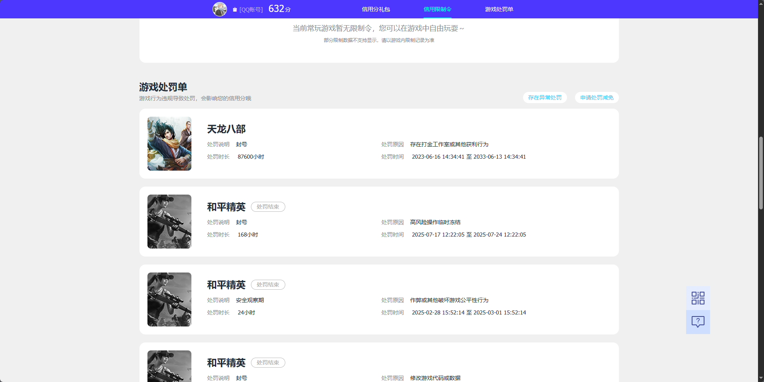
Task: Click the 24小时 duration value
Action: tap(246, 312)
